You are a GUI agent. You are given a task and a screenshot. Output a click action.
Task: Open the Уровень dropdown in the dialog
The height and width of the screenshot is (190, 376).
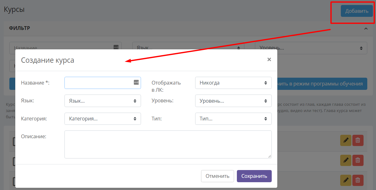(233, 101)
